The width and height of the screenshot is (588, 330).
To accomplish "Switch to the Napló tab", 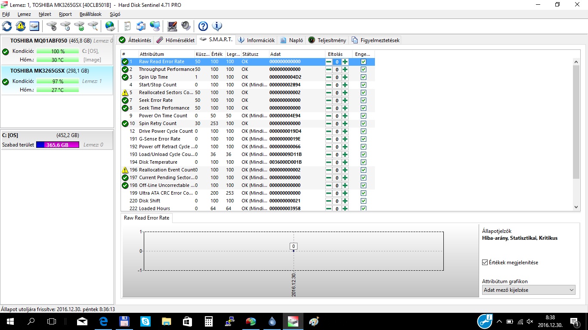I will pos(291,40).
